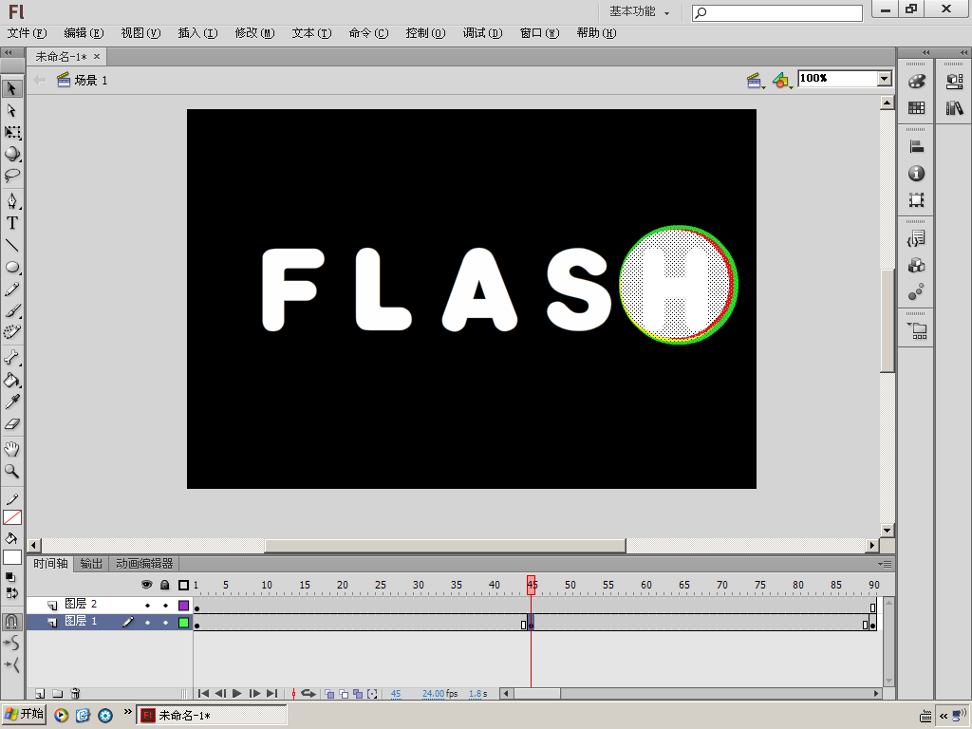
Task: Select the Paint Bucket tool
Action: 11,380
